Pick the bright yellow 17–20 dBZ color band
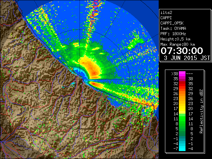Image resolution: width=212 pixels, height=159 pixels. (182, 109)
